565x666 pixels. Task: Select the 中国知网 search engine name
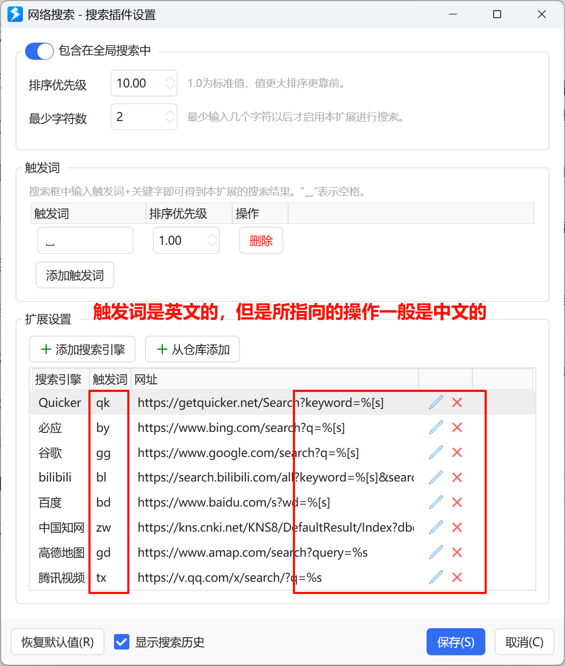coord(62,527)
